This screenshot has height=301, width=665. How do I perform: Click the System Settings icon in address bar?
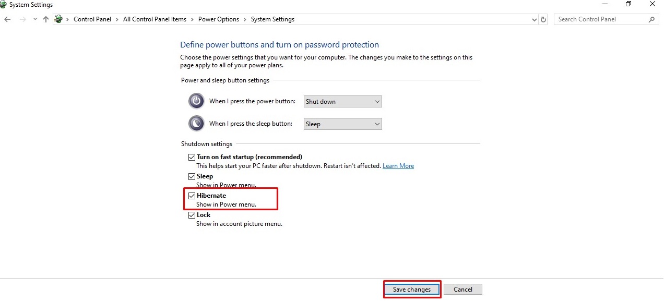pyautogui.click(x=58, y=19)
